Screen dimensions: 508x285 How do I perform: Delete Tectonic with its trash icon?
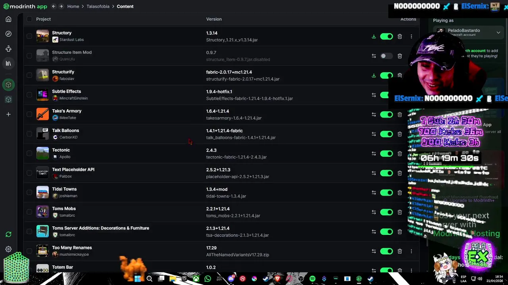(x=400, y=154)
